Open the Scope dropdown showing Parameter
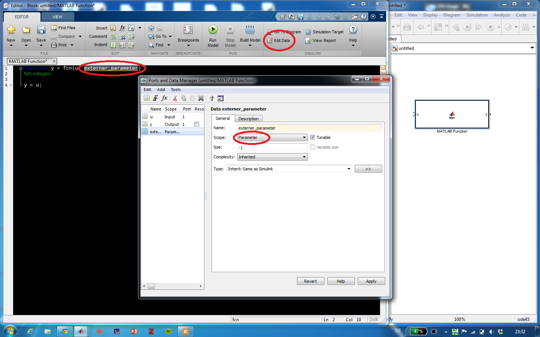 pos(272,137)
